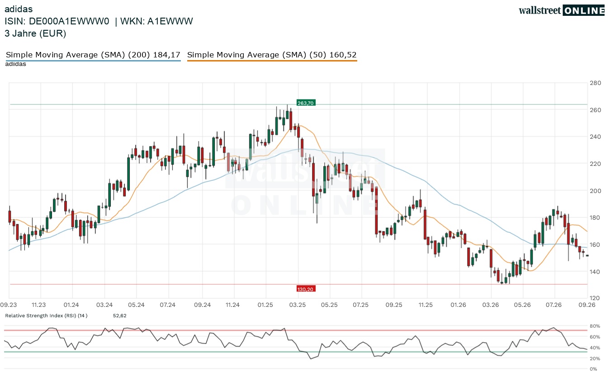Select the SMA (50) 160,52 legend entry

coord(272,55)
